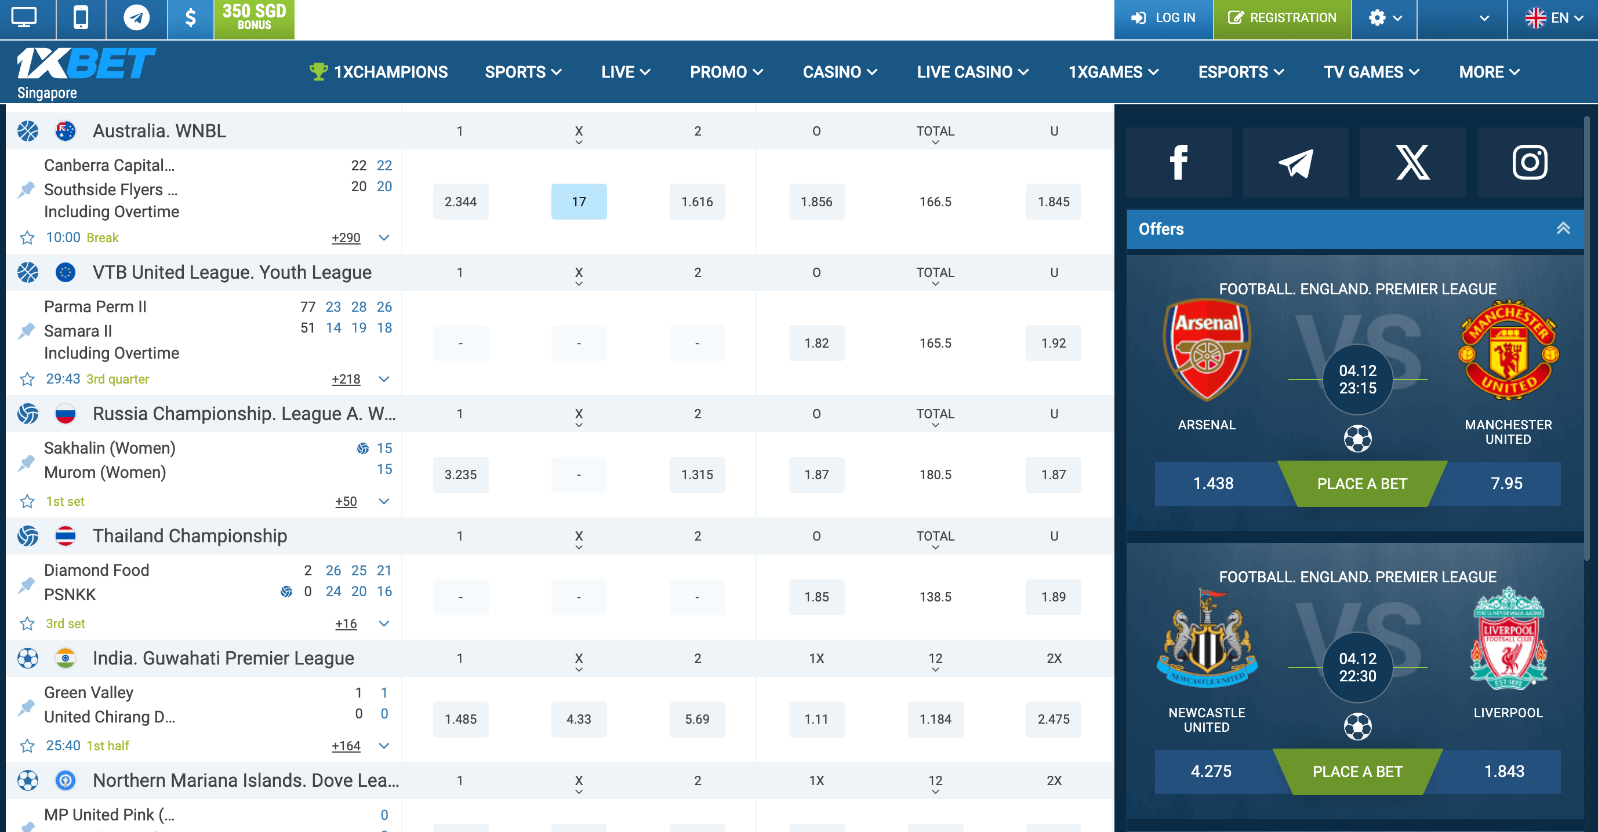
Task: Select Newcastle United odds 4.275
Action: (x=1211, y=771)
